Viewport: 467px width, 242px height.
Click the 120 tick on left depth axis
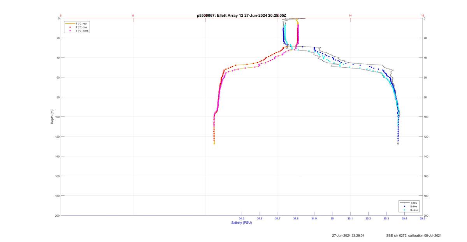click(57, 137)
